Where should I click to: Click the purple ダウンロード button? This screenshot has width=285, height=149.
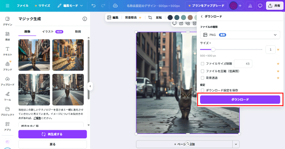coord(240,100)
